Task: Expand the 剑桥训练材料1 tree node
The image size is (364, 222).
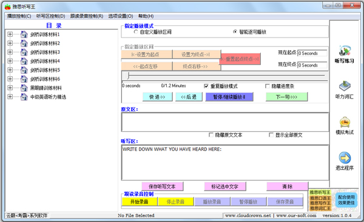Action: click(x=10, y=34)
